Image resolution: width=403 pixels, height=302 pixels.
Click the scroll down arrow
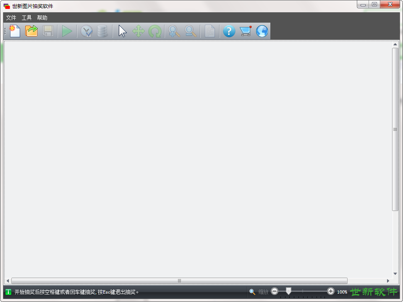395,274
